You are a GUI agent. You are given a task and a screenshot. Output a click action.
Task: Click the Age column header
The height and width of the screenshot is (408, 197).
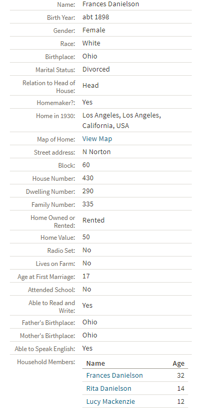179,364
